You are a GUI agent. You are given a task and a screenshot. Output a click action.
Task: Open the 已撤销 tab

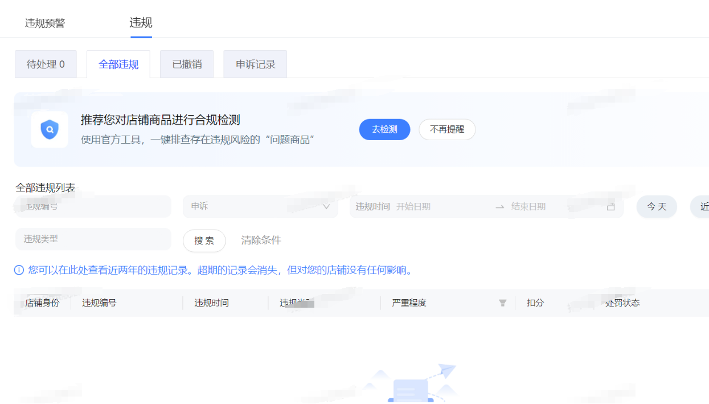click(187, 64)
